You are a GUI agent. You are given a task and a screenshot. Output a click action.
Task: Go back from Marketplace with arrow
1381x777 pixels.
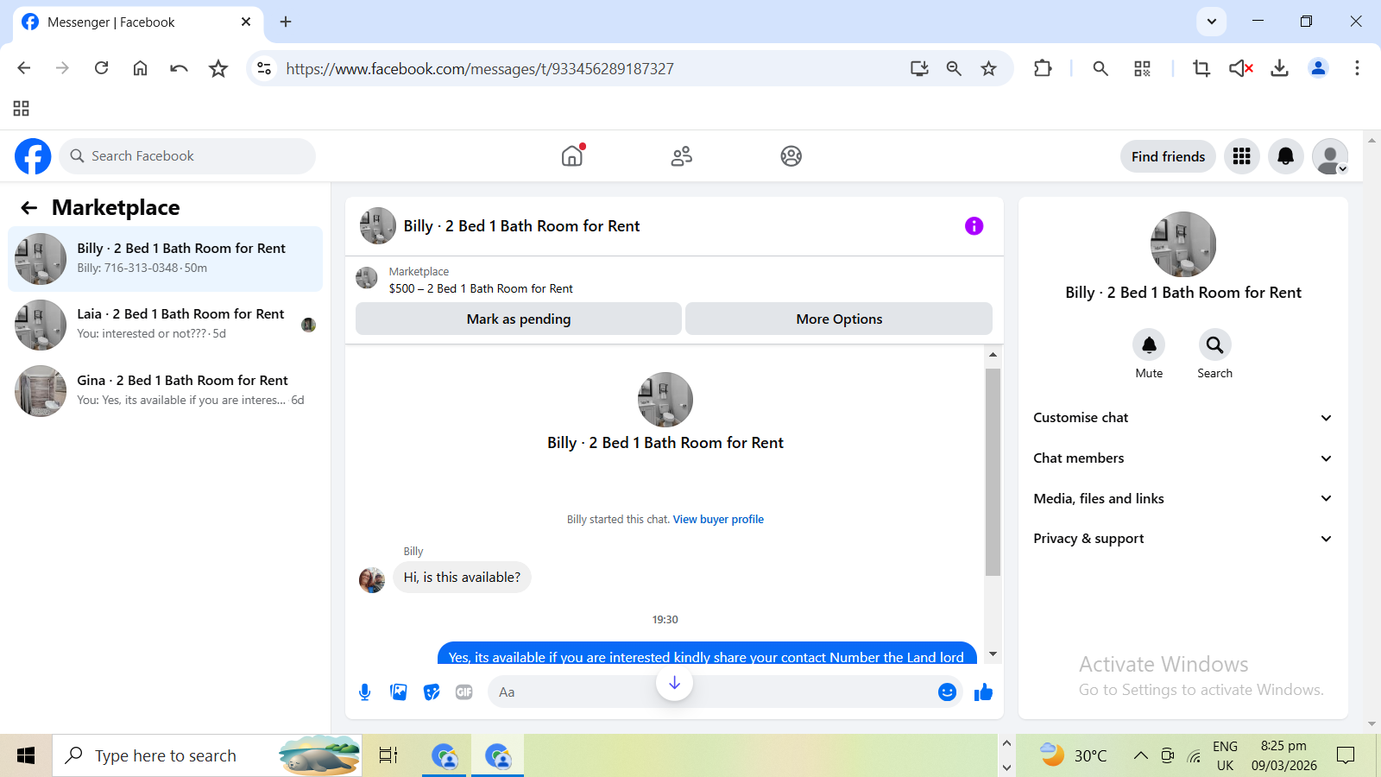coord(29,207)
